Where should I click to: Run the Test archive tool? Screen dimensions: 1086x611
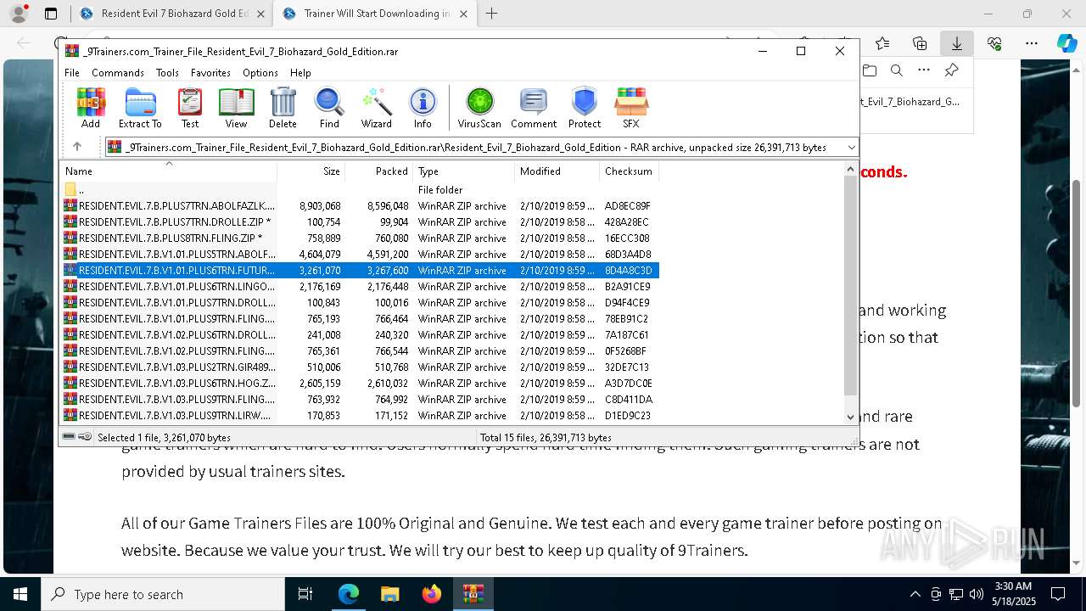(190, 108)
